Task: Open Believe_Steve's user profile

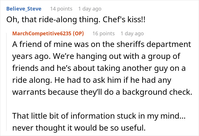Action: [23, 9]
